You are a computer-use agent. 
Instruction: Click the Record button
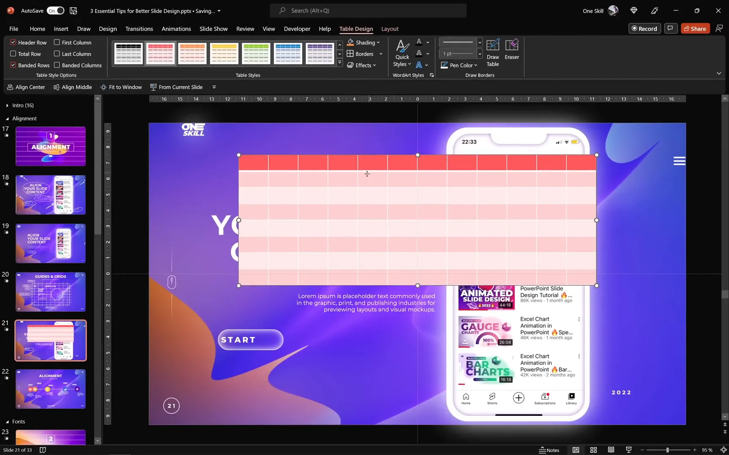tap(644, 28)
